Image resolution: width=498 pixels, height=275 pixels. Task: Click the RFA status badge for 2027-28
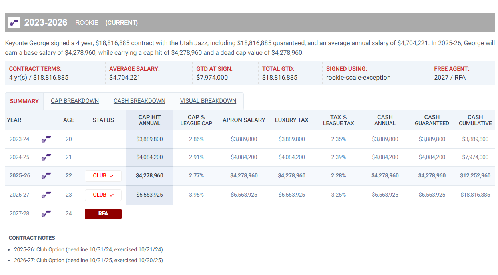point(103,214)
